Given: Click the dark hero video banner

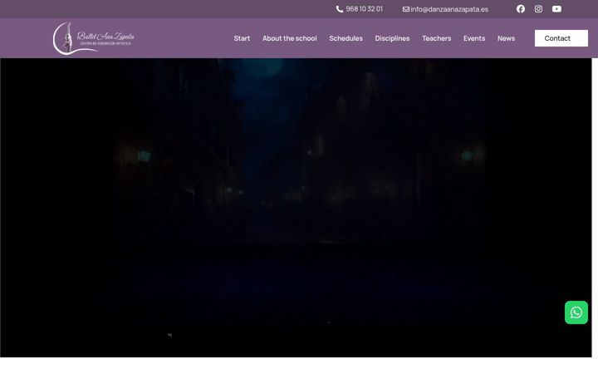Looking at the screenshot, I should coord(296,208).
